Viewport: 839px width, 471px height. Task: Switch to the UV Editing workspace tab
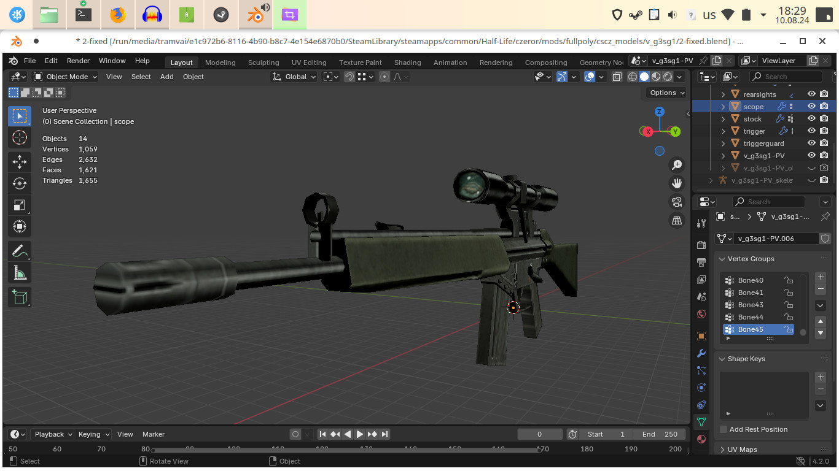309,63
